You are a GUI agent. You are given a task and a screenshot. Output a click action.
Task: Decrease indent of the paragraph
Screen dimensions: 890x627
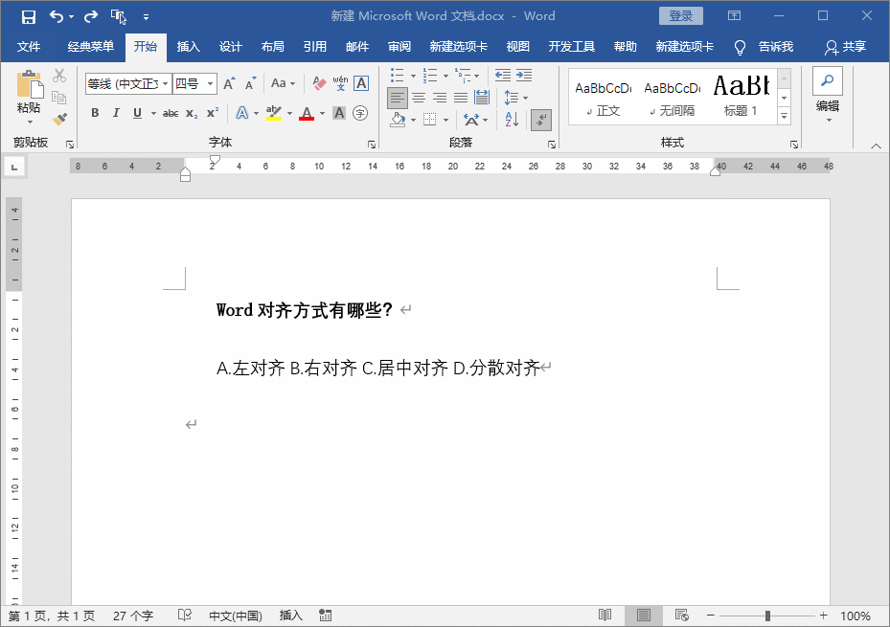502,75
